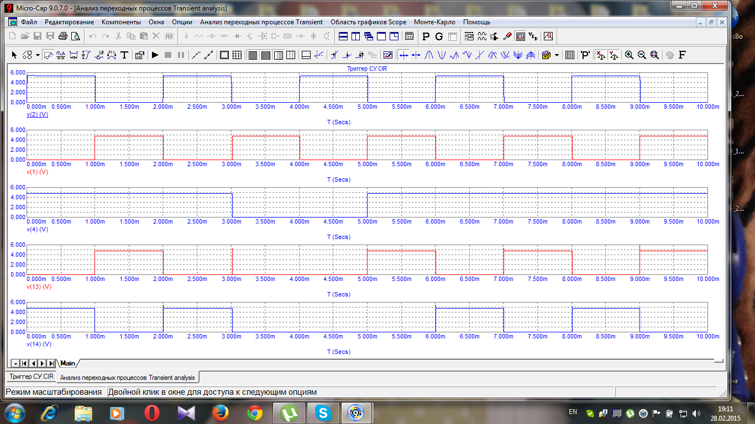Switch to the Триггер СУ.CIR tab
This screenshot has height=424, width=755.
[32, 377]
